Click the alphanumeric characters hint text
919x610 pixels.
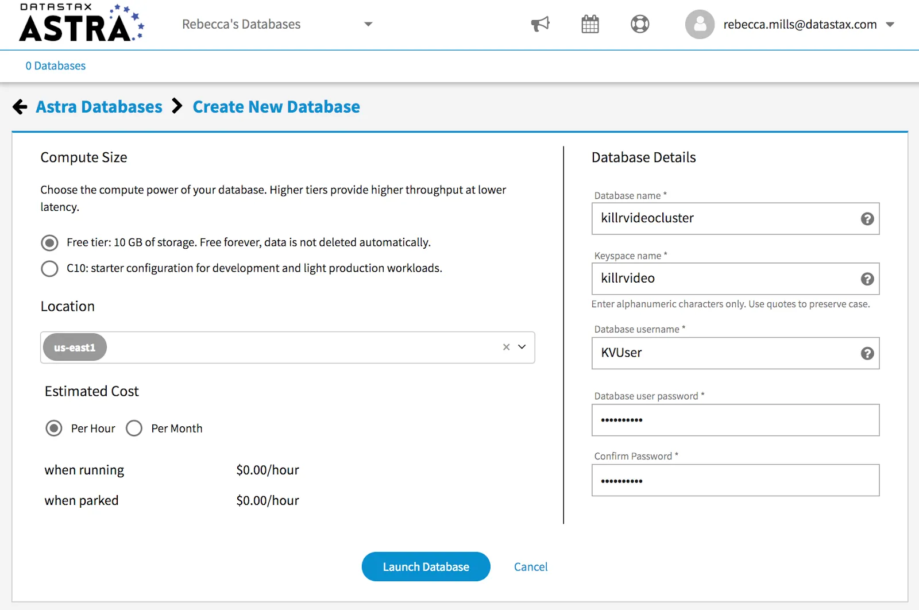click(x=731, y=304)
